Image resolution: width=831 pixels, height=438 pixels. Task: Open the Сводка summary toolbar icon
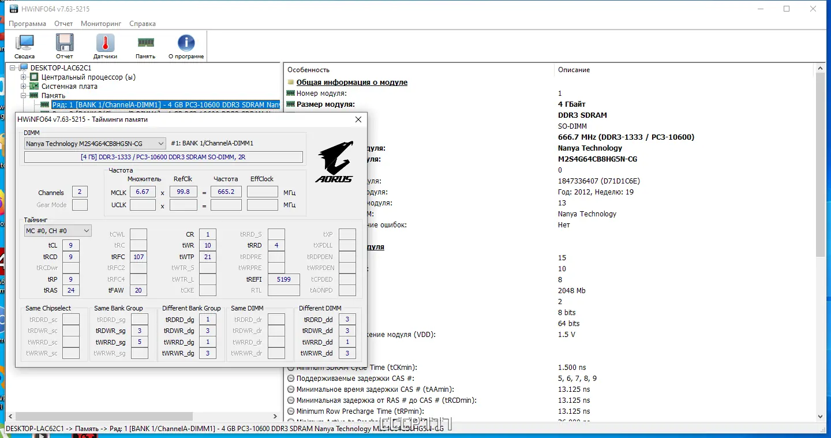coord(25,43)
